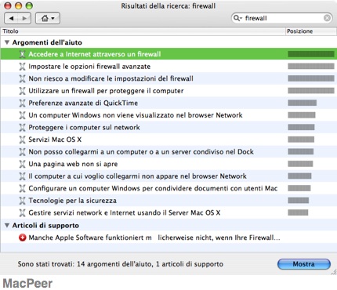Screen dimensions: 337x290
Task: Click into the firewall search field
Action: [283, 18]
